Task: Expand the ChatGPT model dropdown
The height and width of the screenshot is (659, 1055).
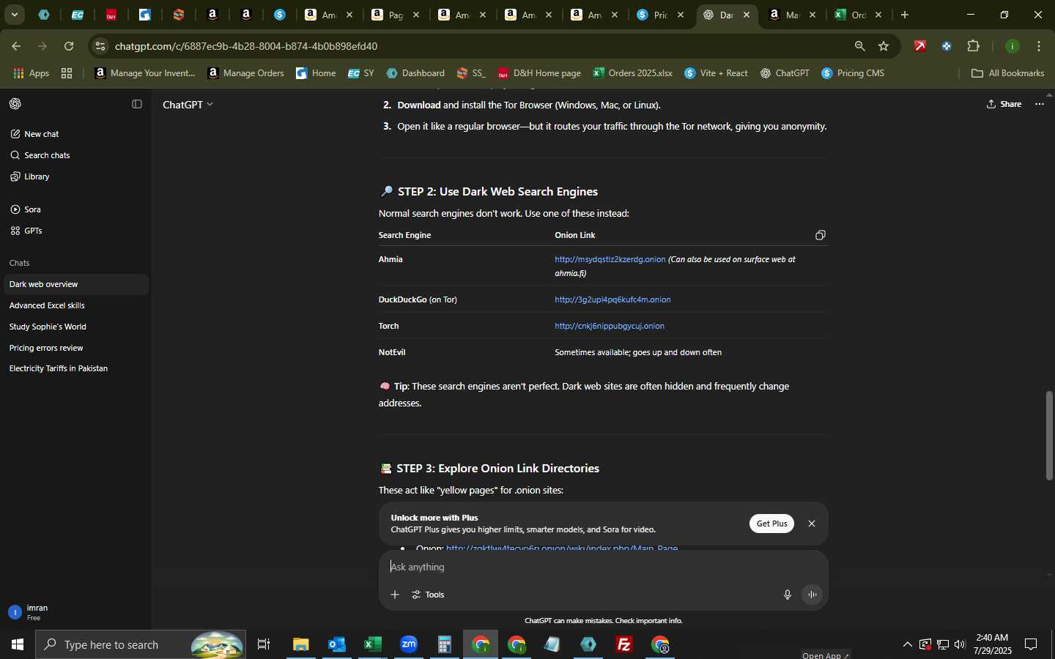Action: click(x=188, y=105)
